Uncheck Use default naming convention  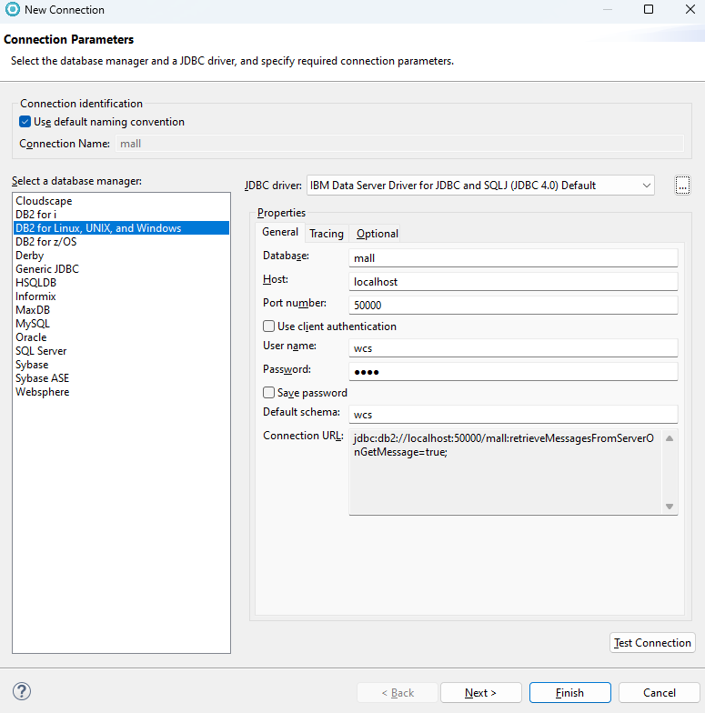[25, 122]
